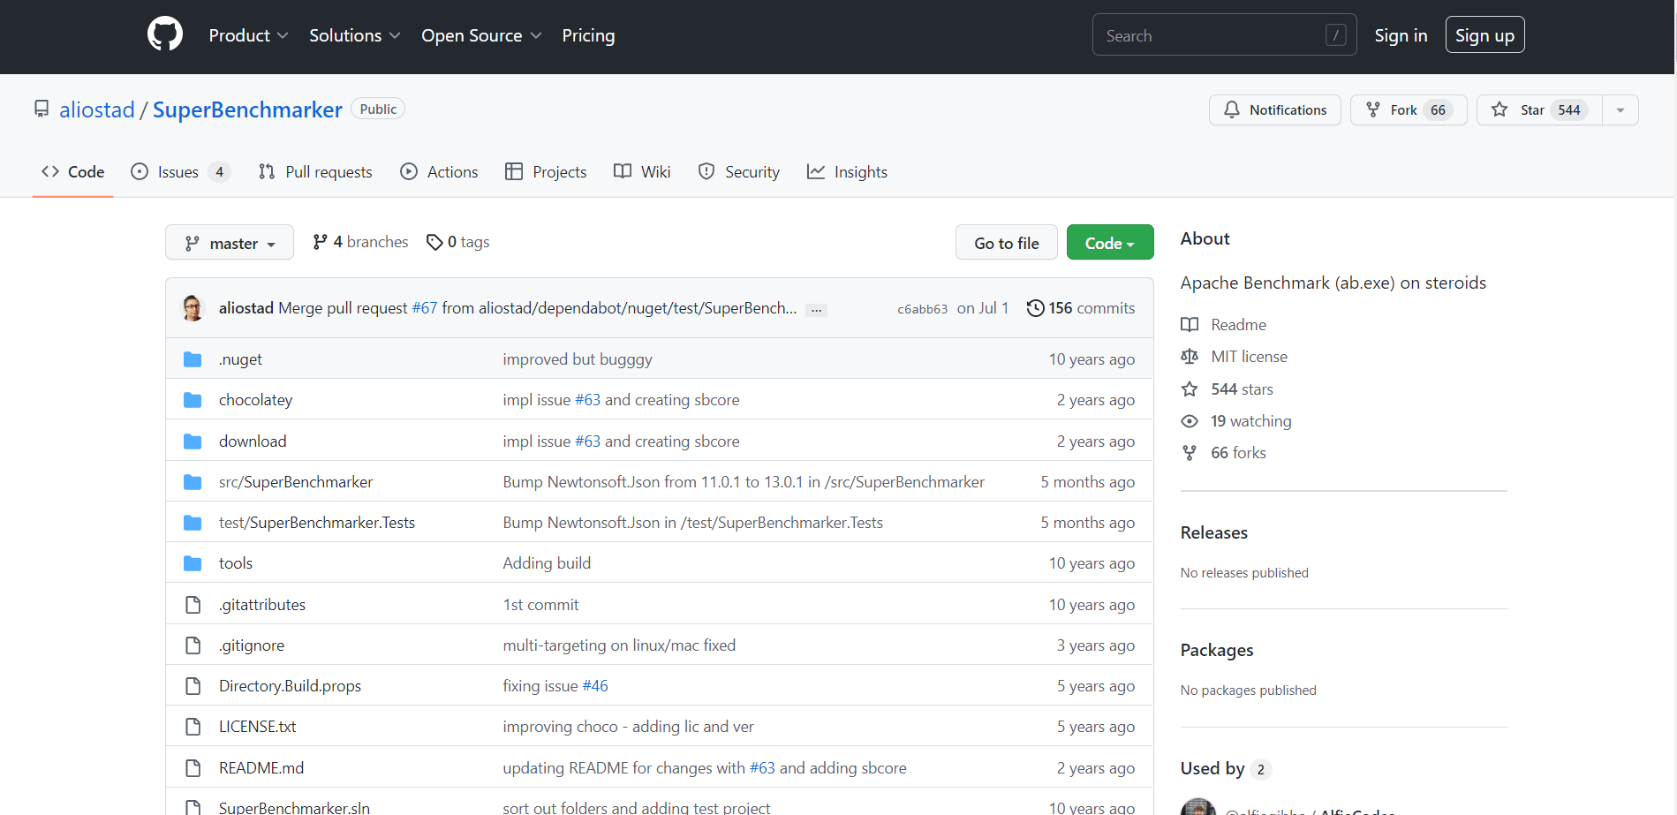Open the '1st commit' message link
The width and height of the screenshot is (1677, 815).
(540, 605)
